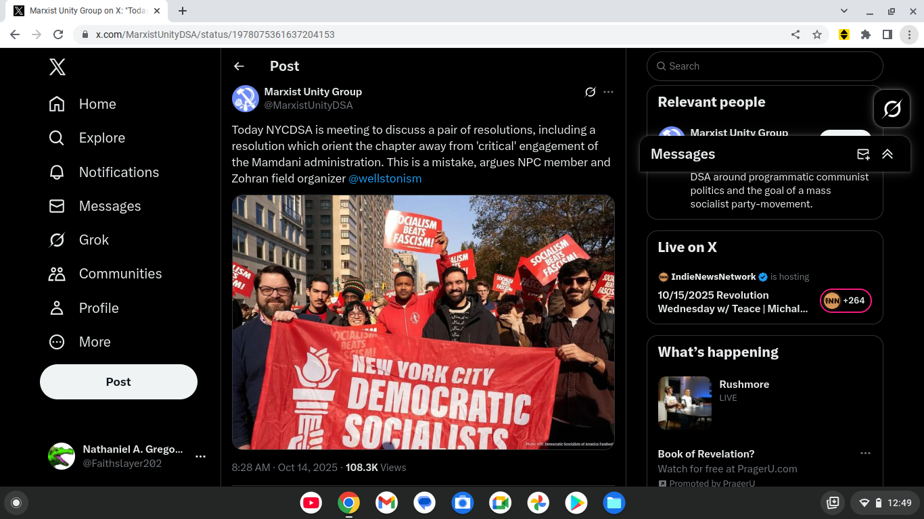
Task: View site information lock icon
Action: (85, 34)
